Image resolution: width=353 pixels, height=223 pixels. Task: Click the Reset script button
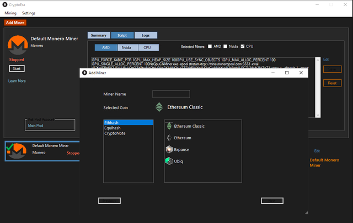pyautogui.click(x=332, y=83)
